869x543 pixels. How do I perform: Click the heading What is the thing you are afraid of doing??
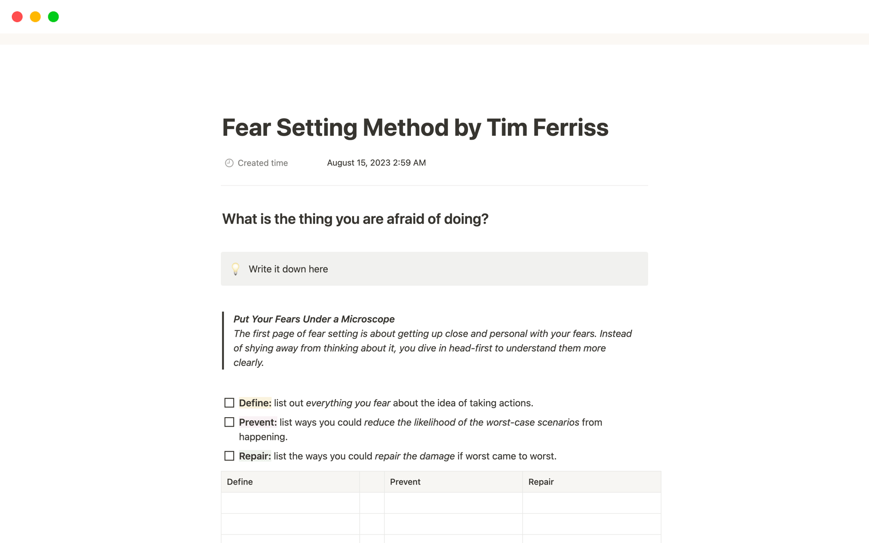coord(355,219)
